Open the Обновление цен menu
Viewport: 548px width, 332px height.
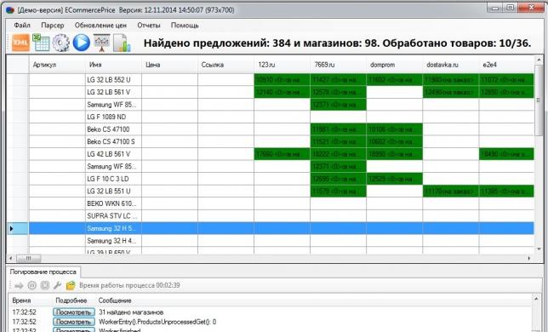(100, 26)
